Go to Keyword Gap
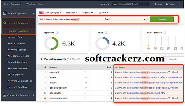This screenshot has width=185, height=106. click(15, 37)
